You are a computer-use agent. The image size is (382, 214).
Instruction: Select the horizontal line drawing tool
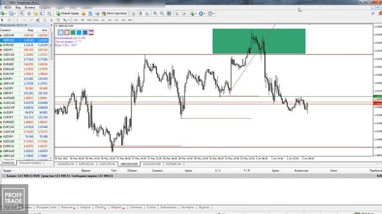[x=24, y=20]
